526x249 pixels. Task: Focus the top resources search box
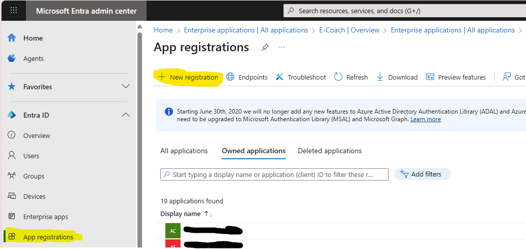click(405, 11)
